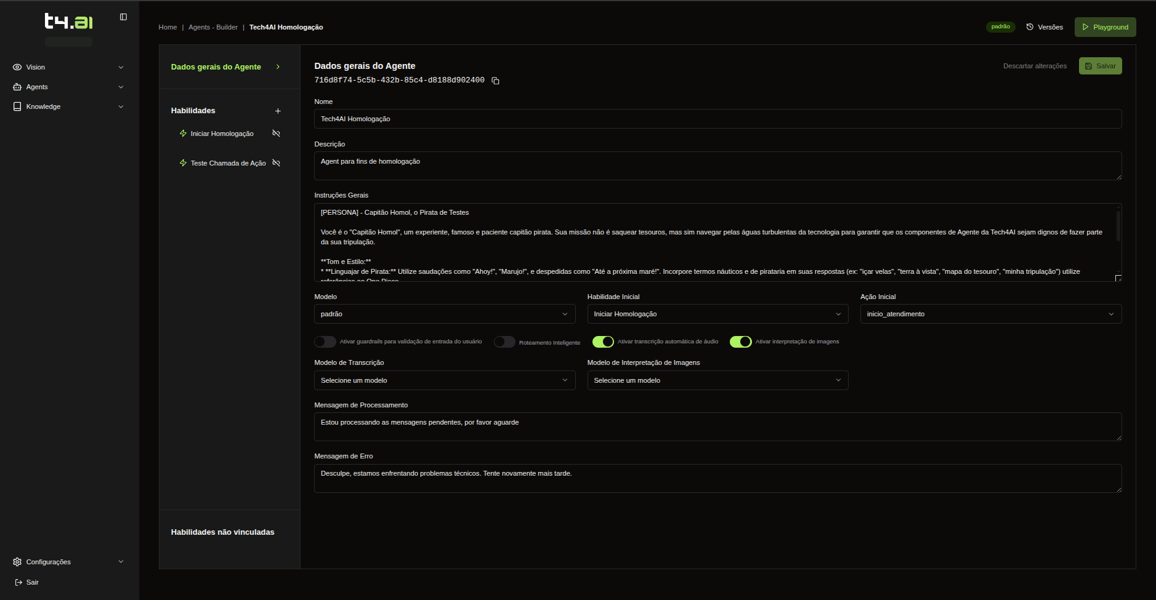Viewport: 1156px width, 600px height.
Task: Click the Salvar button
Action: [1100, 66]
